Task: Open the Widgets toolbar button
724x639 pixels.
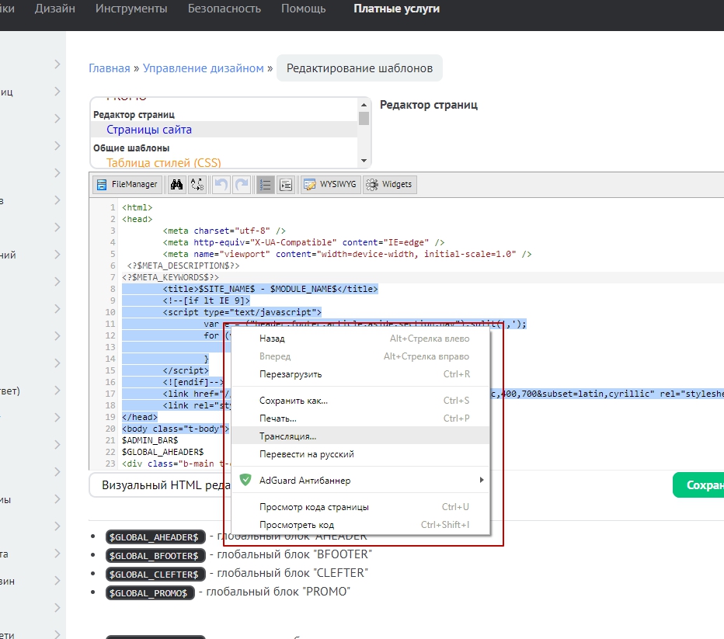Action: 390,185
